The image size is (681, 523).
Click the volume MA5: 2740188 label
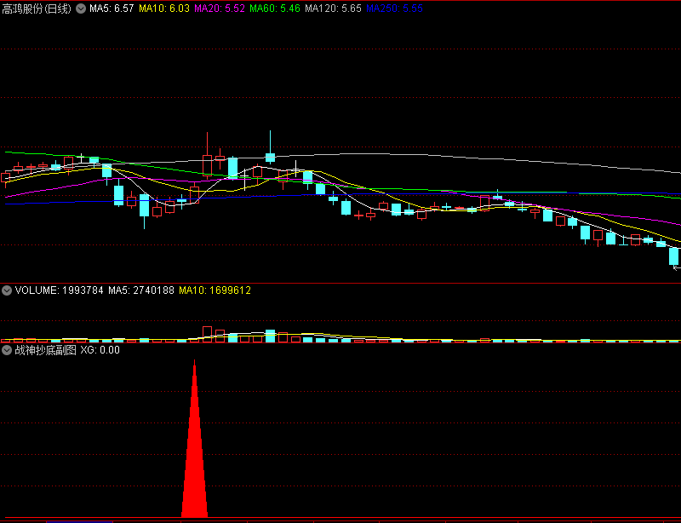point(141,290)
